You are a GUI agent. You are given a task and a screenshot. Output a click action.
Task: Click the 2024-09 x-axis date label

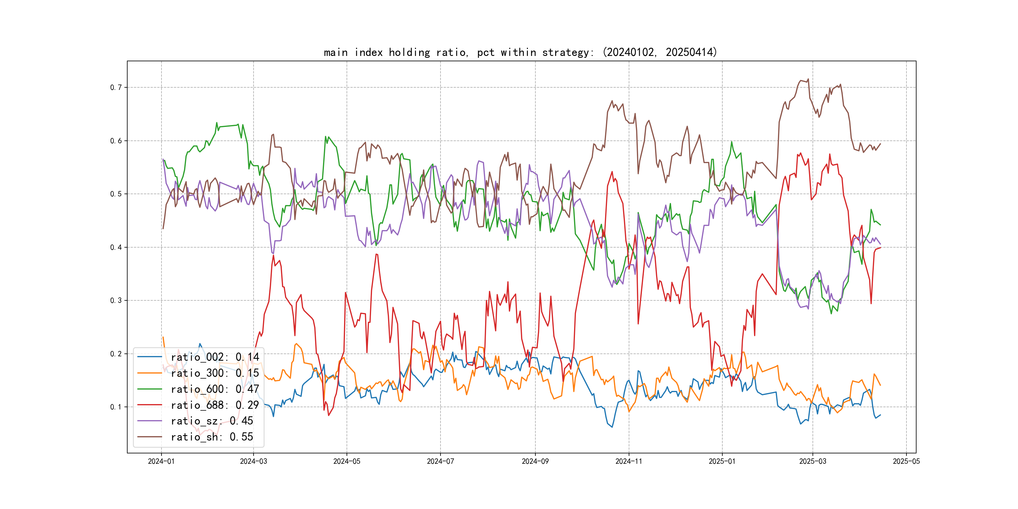tap(535, 461)
